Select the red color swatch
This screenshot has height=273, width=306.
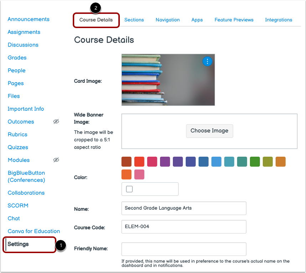pyautogui.click(x=139, y=162)
